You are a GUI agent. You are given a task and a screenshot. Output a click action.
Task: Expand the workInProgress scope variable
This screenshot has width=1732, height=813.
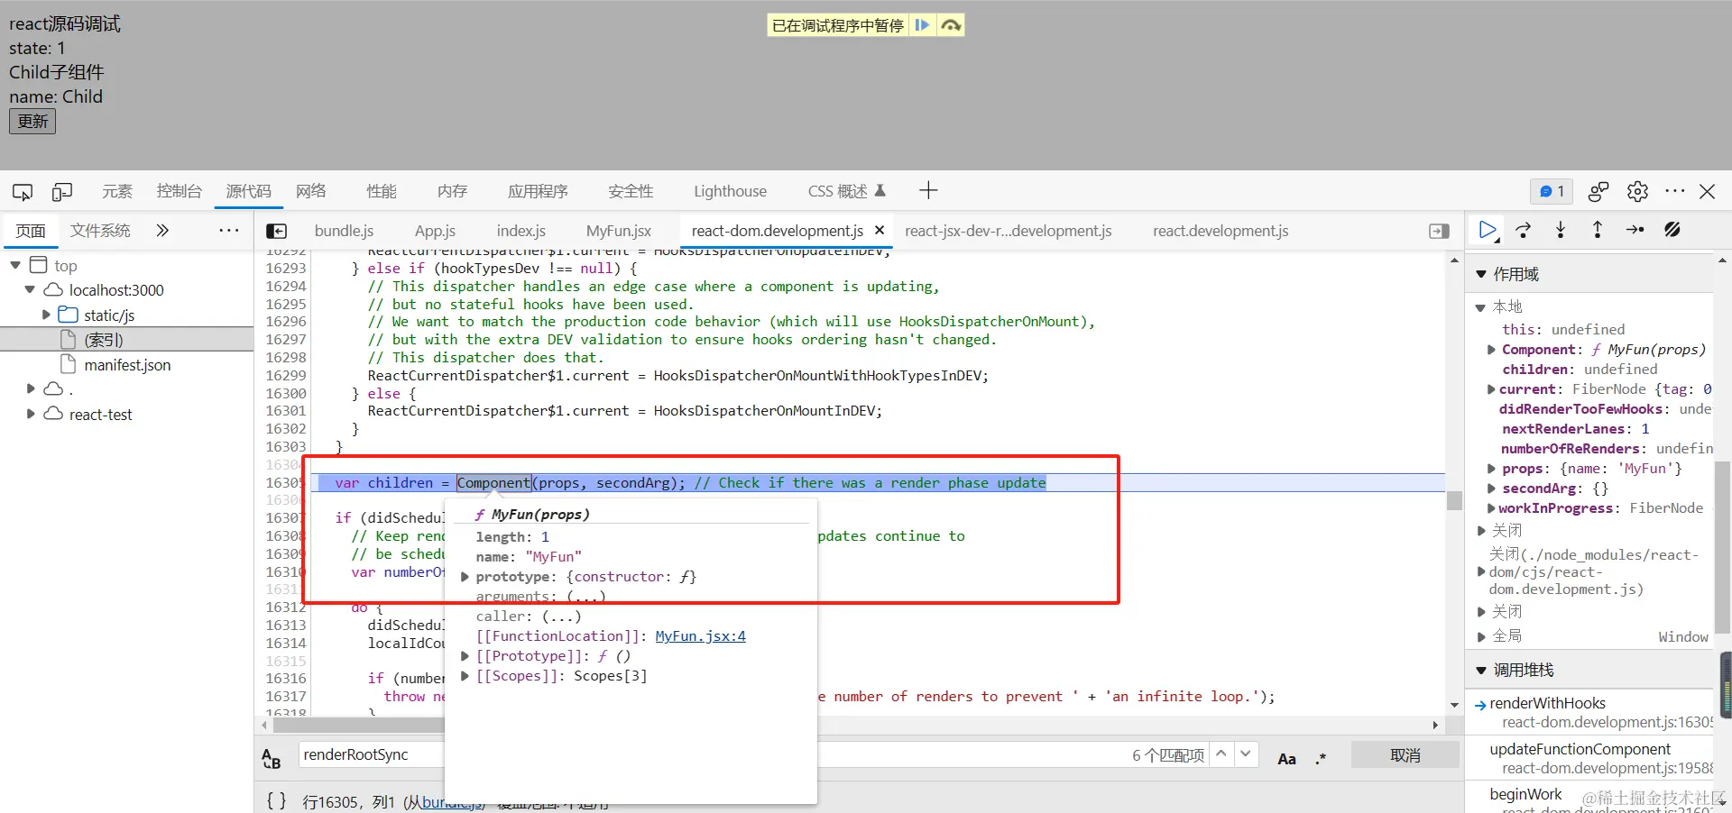(x=1491, y=508)
